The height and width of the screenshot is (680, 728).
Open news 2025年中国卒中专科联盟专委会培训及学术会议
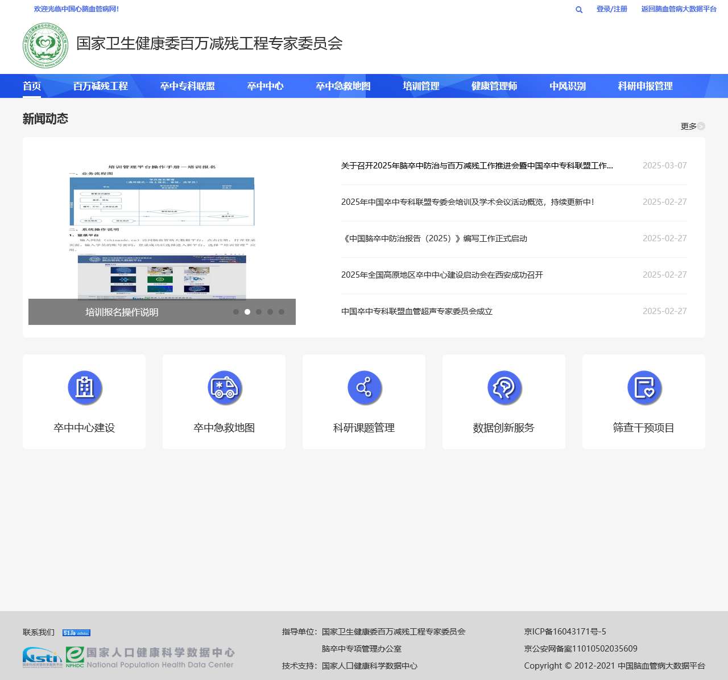[x=468, y=202]
